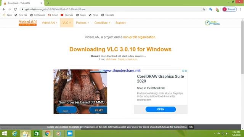Click the Action Center flag icon
Viewport: 244px width, 137px height.
tap(218, 134)
